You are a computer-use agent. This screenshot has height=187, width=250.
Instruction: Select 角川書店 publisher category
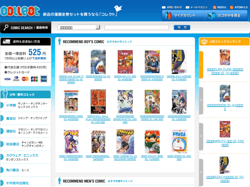coord(12,170)
